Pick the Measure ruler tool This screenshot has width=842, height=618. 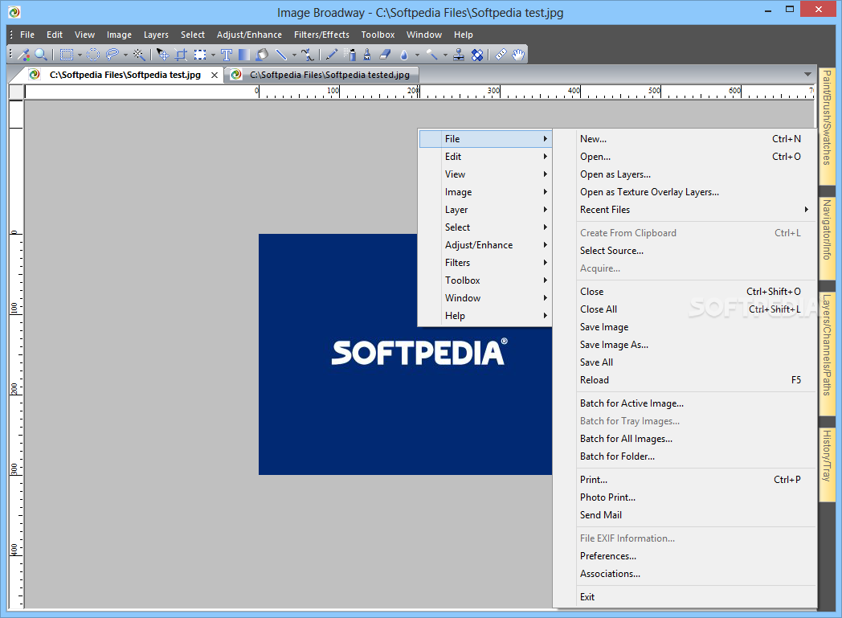coord(501,55)
